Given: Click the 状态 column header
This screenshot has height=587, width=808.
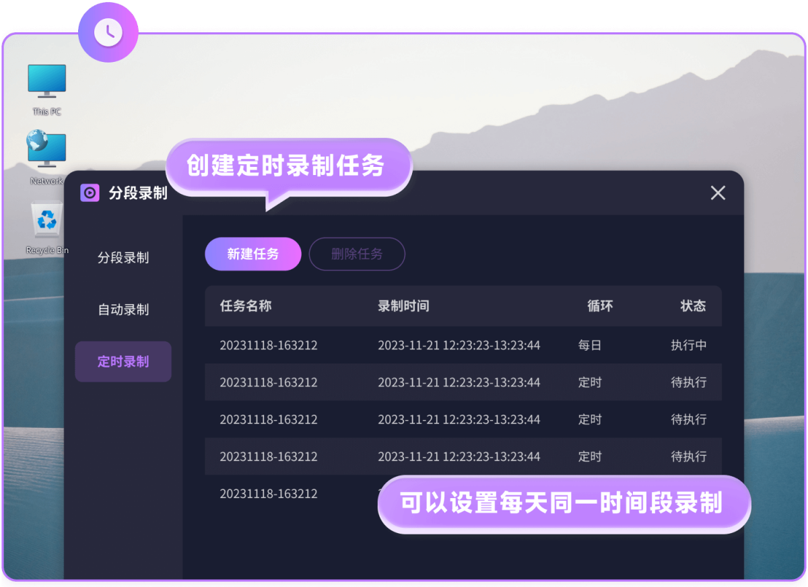Looking at the screenshot, I should 693,306.
